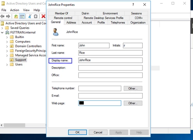Click the JohnRice user avatar icon
This screenshot has height=140, width=193.
[56, 32]
